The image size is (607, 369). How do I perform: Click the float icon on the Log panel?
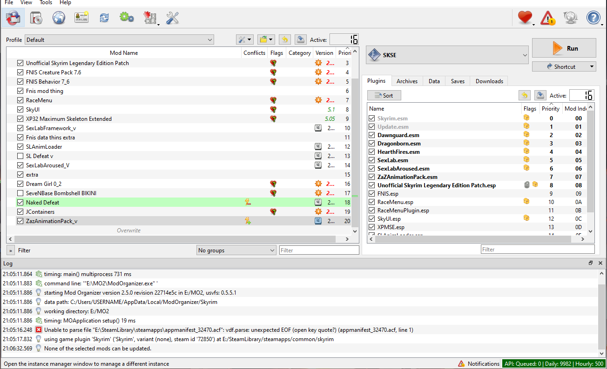click(x=591, y=263)
